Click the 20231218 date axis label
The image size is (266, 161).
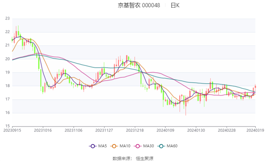(135, 130)
